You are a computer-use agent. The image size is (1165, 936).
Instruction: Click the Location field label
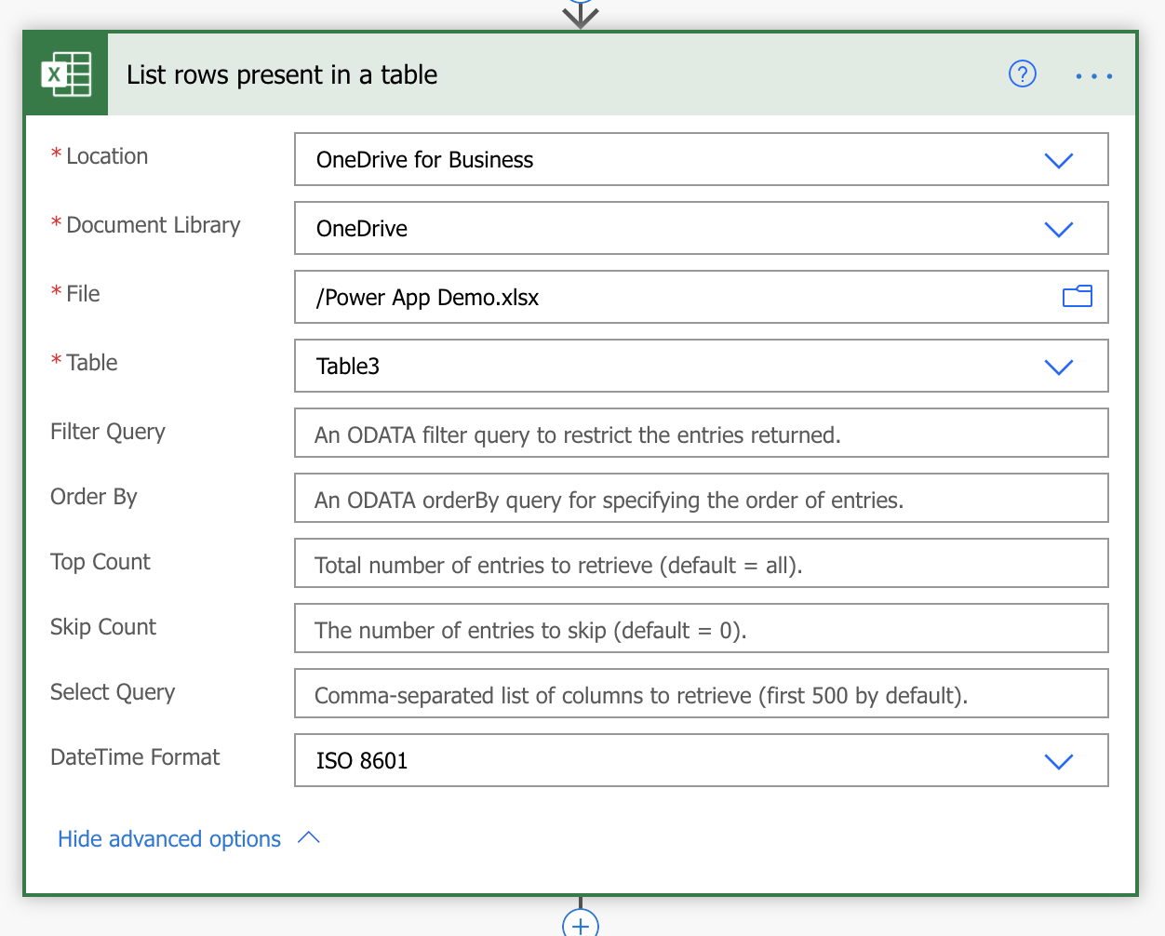[x=107, y=156]
